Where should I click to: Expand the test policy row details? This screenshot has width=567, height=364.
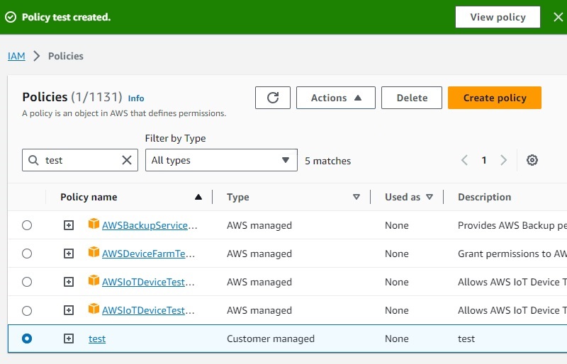69,339
